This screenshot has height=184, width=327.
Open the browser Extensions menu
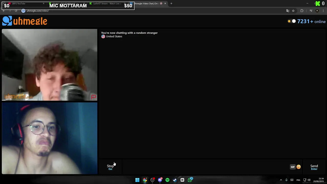coord(302,11)
